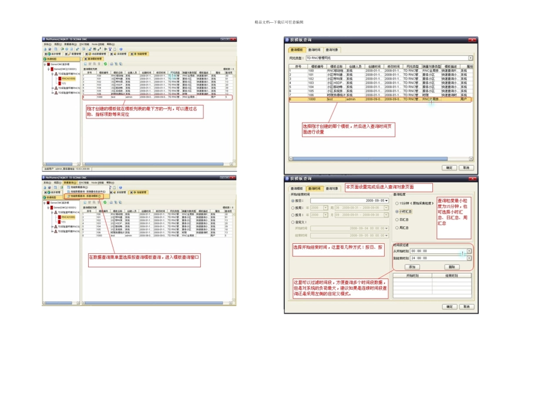
Task: Close the 性能管理 tab with its x icon in window without open menu
Action: tap(132, 54)
